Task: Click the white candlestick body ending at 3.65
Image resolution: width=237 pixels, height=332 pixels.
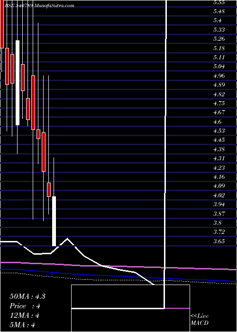Action: coord(54,221)
